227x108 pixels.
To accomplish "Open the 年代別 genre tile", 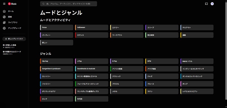I will pyautogui.click(x=92, y=99).
